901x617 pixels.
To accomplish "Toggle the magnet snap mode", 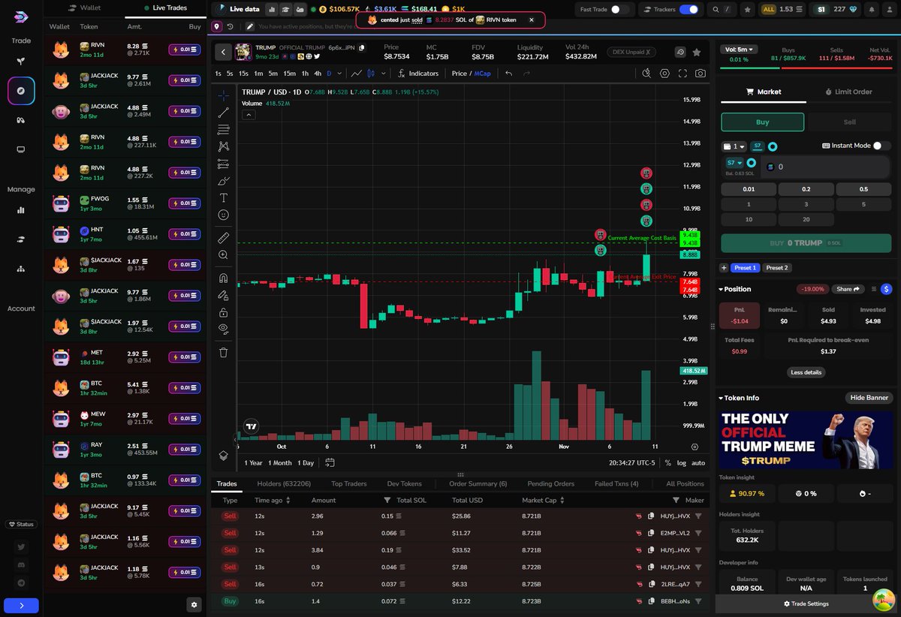I will (x=223, y=277).
